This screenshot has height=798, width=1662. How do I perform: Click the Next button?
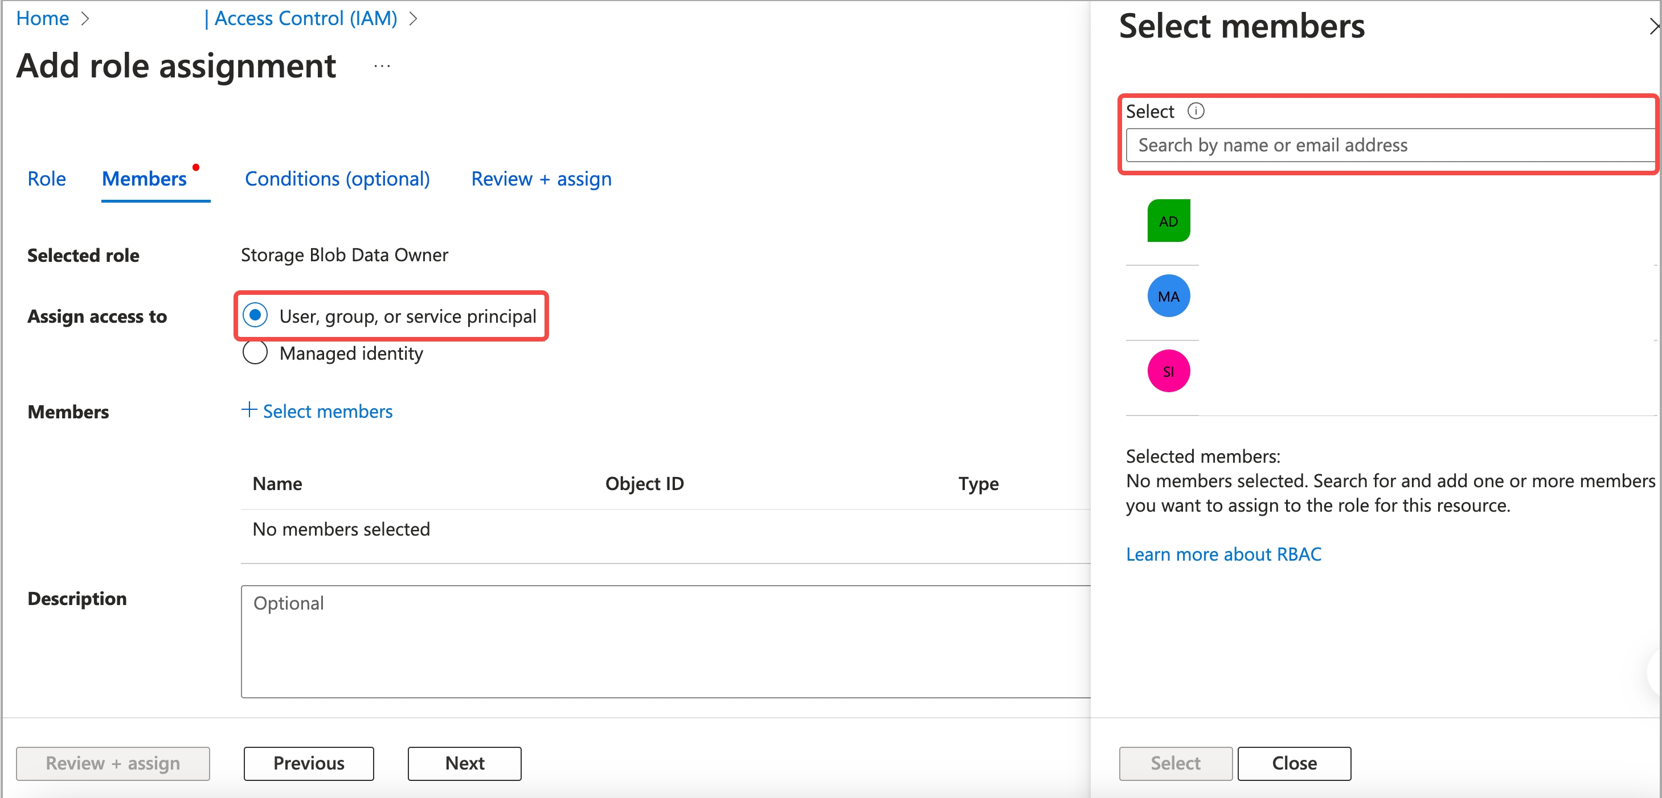click(x=464, y=763)
